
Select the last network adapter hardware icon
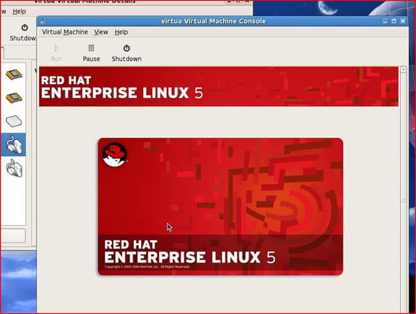[x=14, y=168]
